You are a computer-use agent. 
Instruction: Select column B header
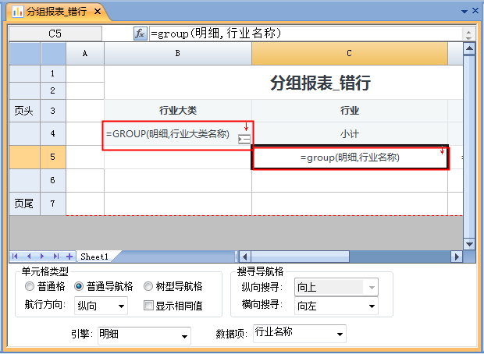[178, 54]
